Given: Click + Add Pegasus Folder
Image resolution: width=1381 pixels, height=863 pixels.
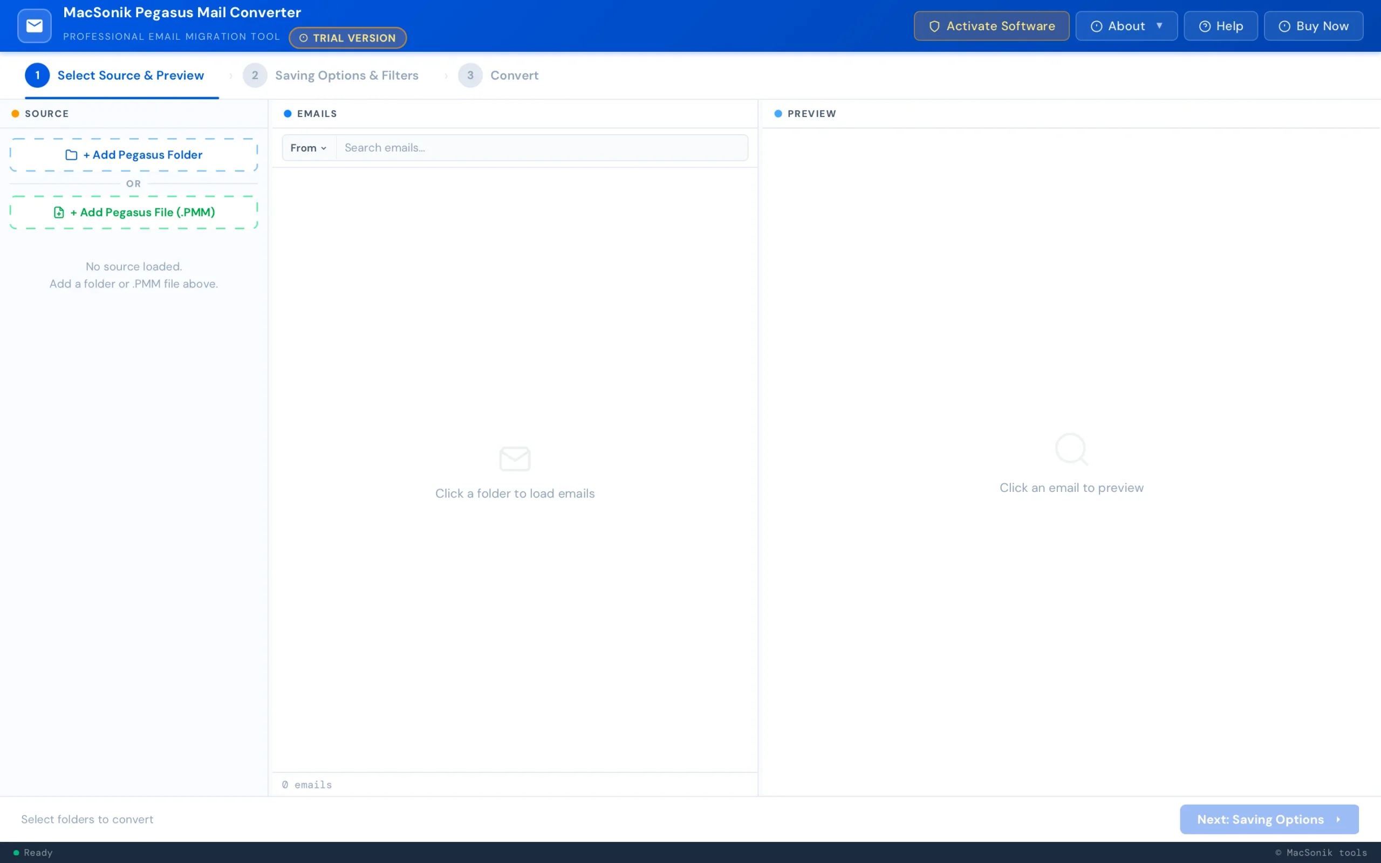Looking at the screenshot, I should pos(134,155).
